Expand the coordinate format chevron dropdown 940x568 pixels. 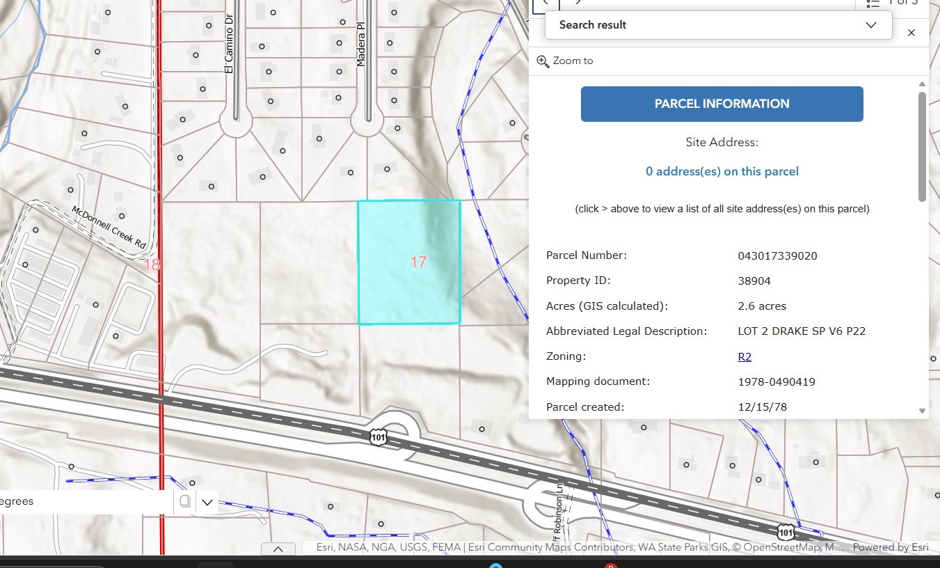pos(207,502)
